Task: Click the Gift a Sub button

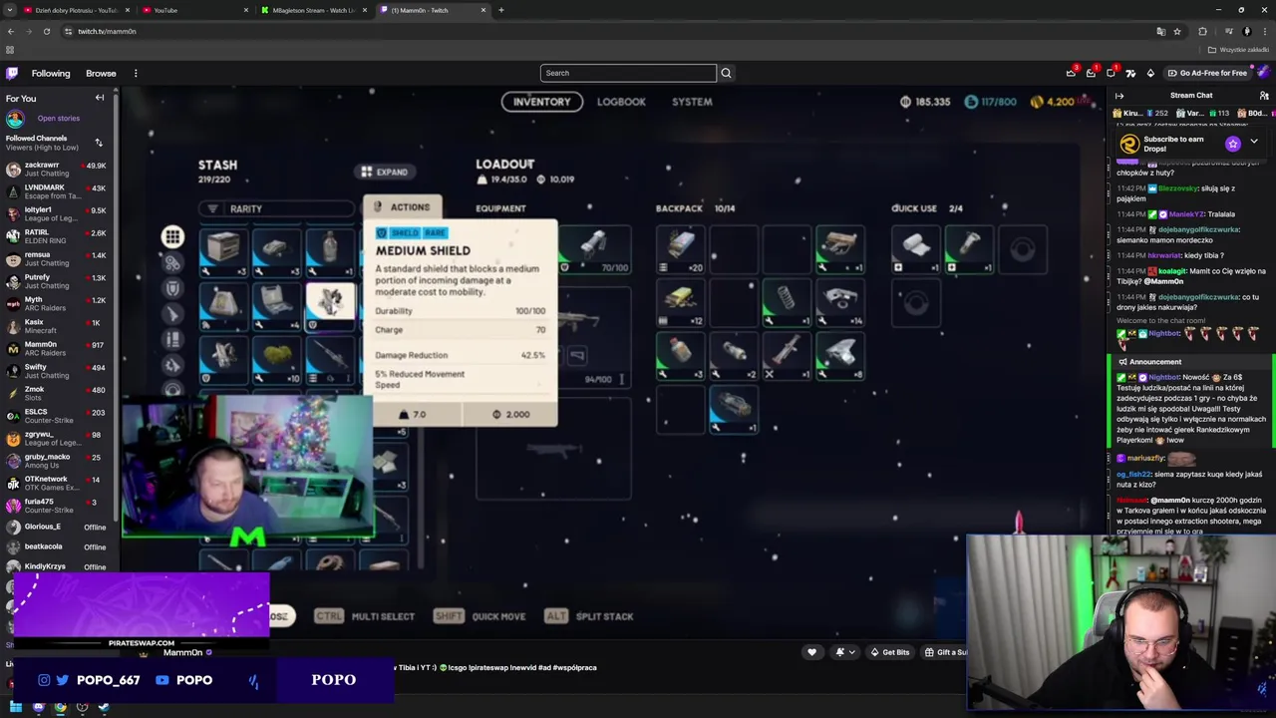Action: click(945, 652)
